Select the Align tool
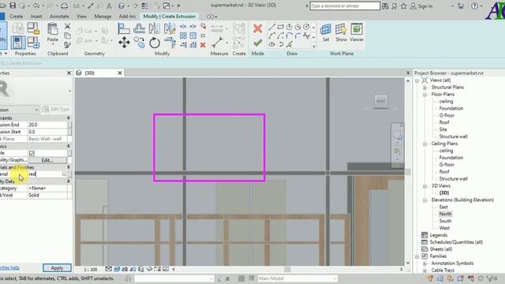 (x=124, y=28)
